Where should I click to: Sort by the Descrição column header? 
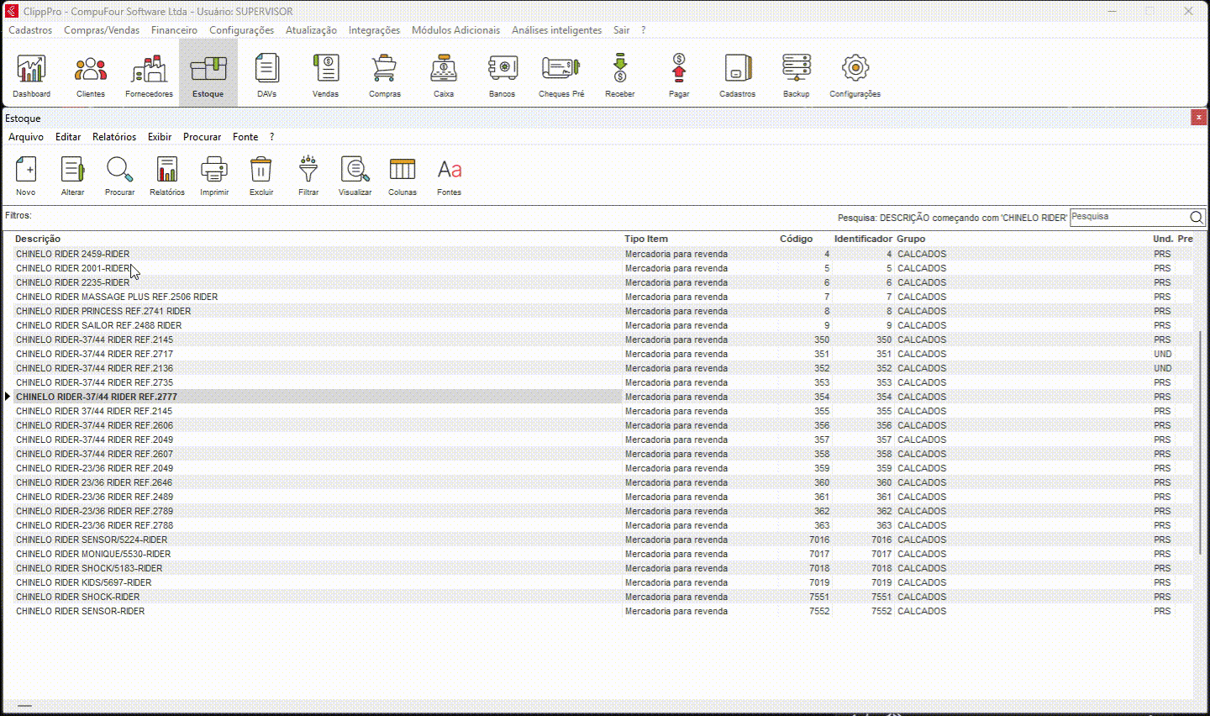38,239
